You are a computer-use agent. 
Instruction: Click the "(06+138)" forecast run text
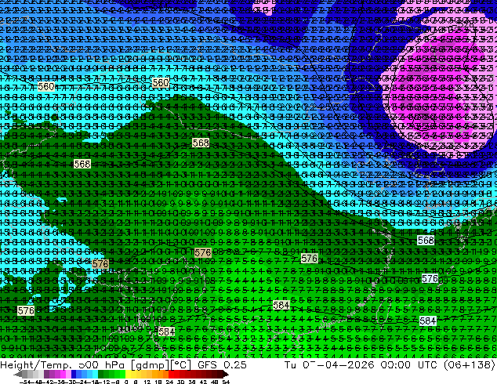point(469,364)
